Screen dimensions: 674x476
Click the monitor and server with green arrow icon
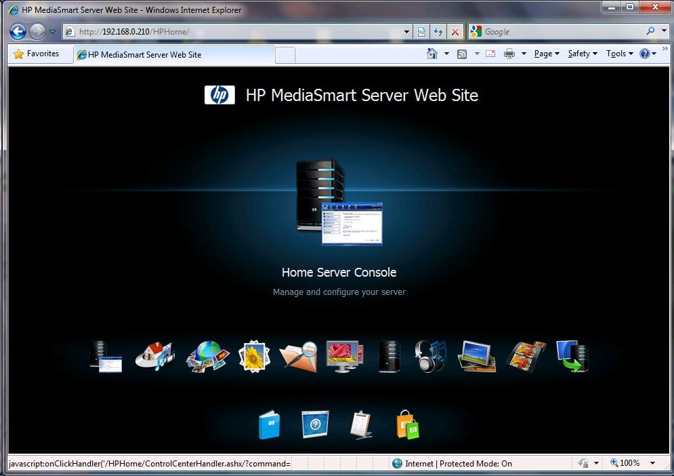coord(572,357)
